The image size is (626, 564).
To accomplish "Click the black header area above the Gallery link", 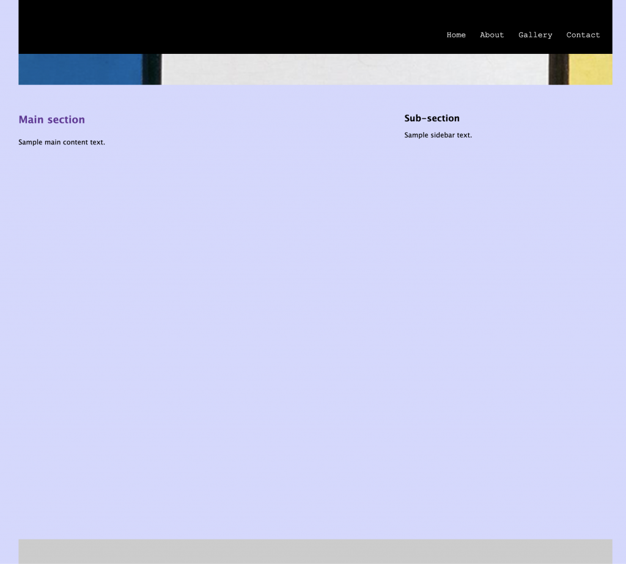I will coord(535,13).
